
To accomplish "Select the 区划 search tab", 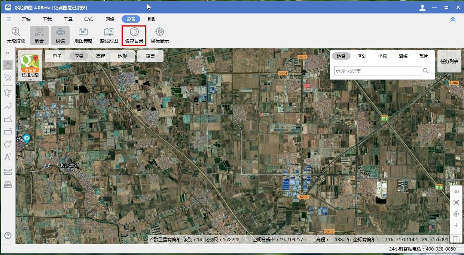I will (362, 56).
